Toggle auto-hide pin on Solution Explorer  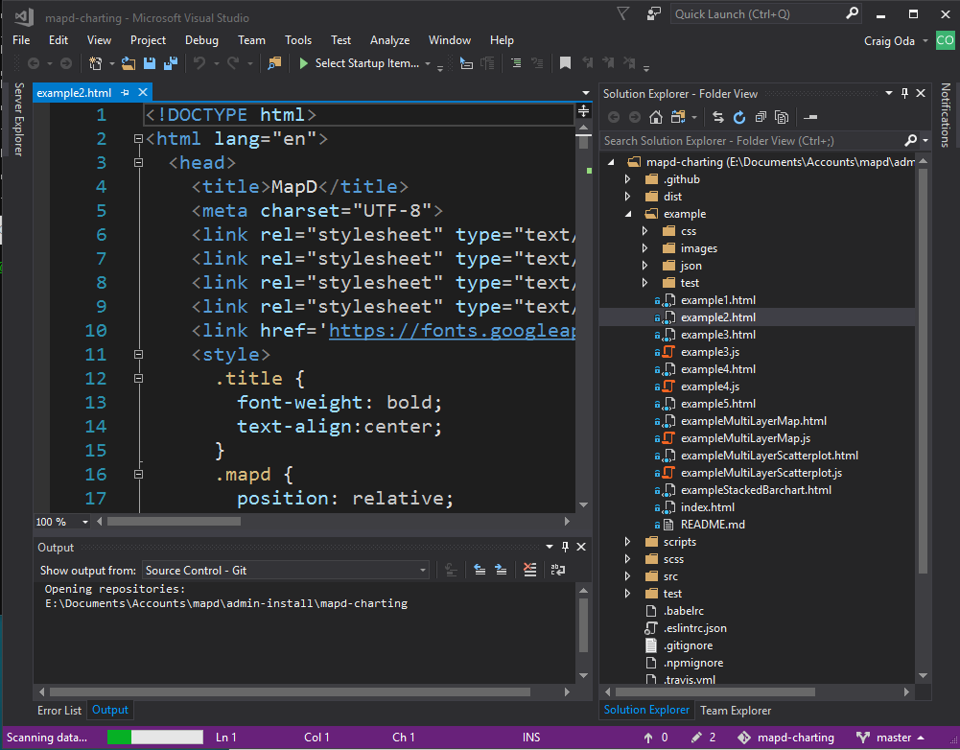pyautogui.click(x=905, y=93)
